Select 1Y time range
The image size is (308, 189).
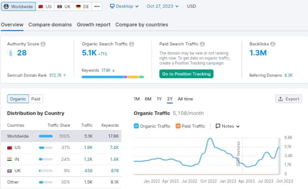coord(159,99)
